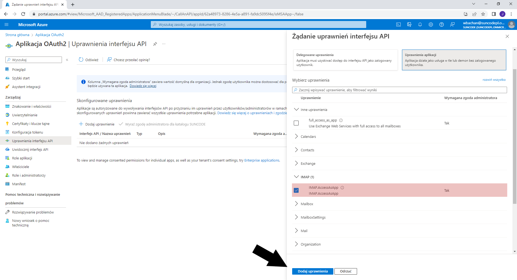This screenshot has width=517, height=280.
Task: Uncheck the IMAP.AccessAsApp permission
Action: 296,190
